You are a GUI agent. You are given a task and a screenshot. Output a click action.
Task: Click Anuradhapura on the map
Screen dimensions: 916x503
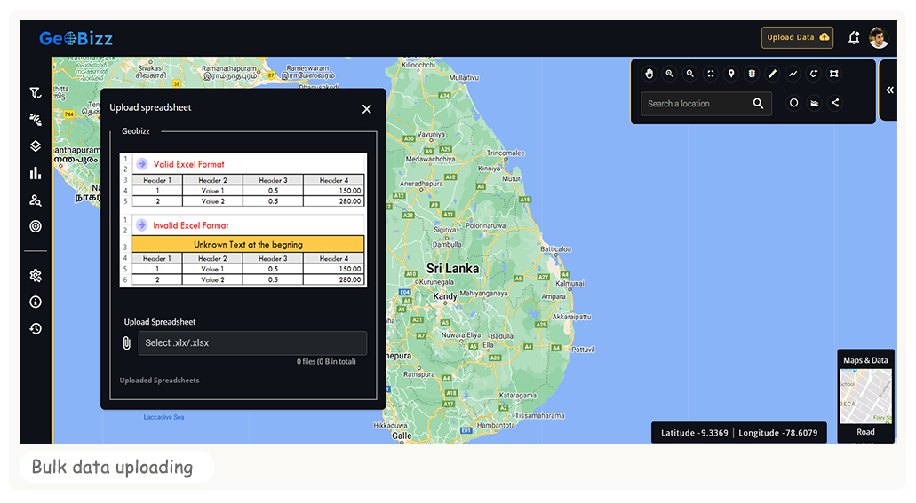[x=421, y=184]
